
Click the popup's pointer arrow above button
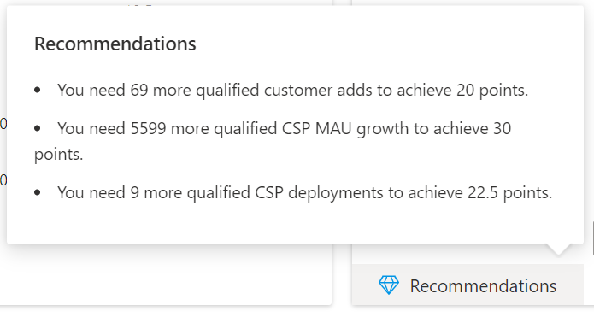[558, 249]
